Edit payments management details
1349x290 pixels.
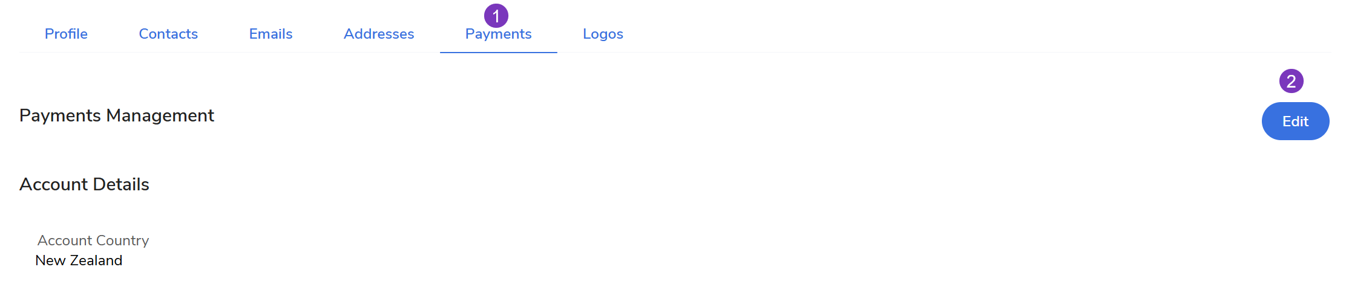[1295, 121]
